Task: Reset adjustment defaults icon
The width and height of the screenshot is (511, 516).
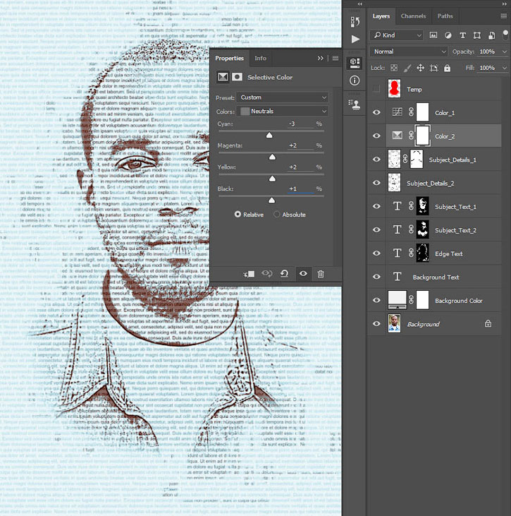Action: point(285,274)
